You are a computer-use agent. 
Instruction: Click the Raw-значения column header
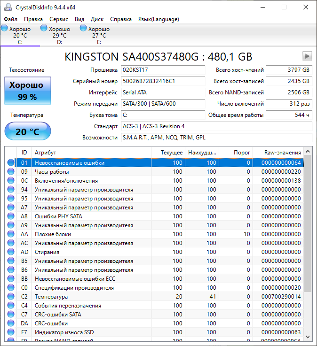[278, 153]
